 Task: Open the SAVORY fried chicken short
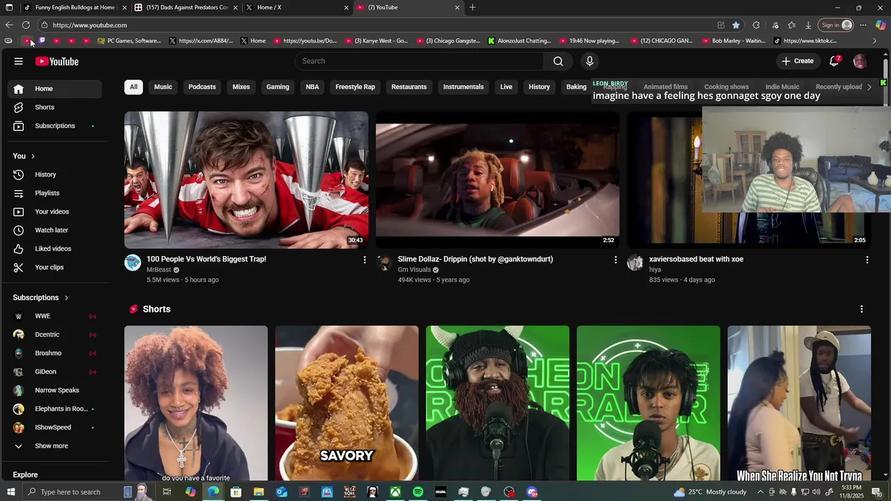347,403
